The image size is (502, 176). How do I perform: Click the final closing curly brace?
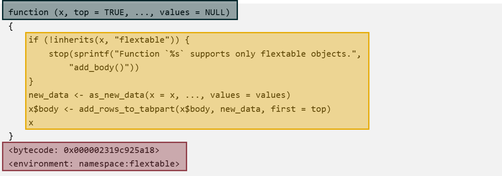[x=11, y=136]
